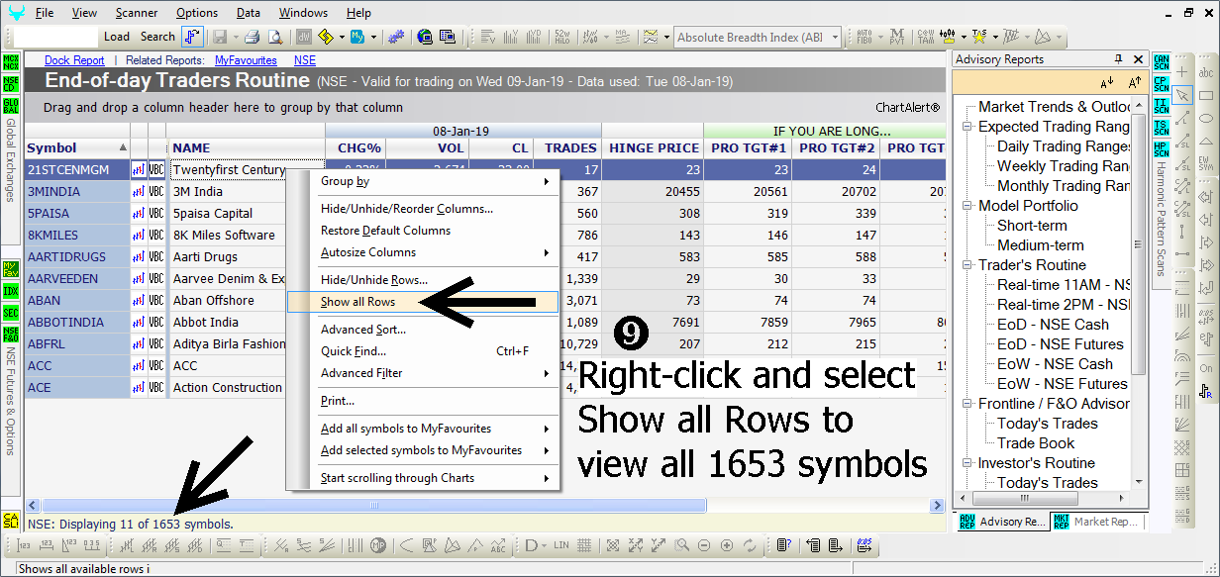Open chart icon for 3MINDIA row

[x=139, y=192]
